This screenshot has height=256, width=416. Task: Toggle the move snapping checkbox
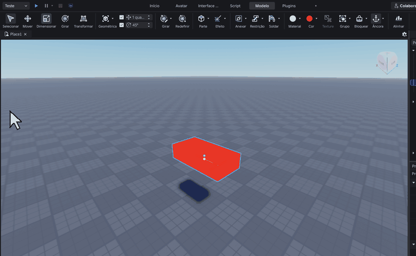coord(121,17)
